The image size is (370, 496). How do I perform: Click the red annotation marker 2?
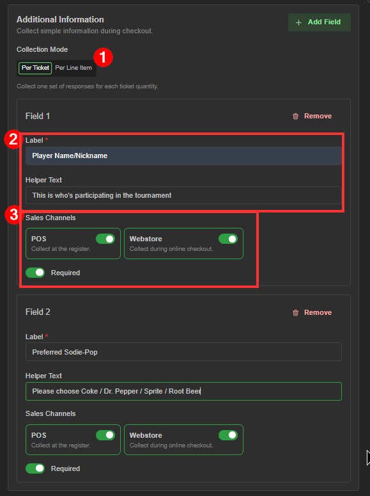pos(13,139)
